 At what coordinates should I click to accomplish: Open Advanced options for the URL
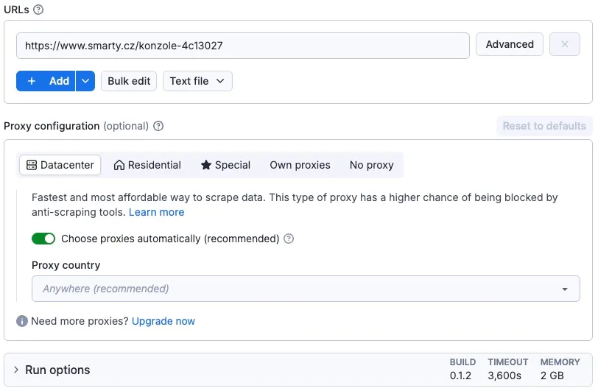pyautogui.click(x=509, y=44)
